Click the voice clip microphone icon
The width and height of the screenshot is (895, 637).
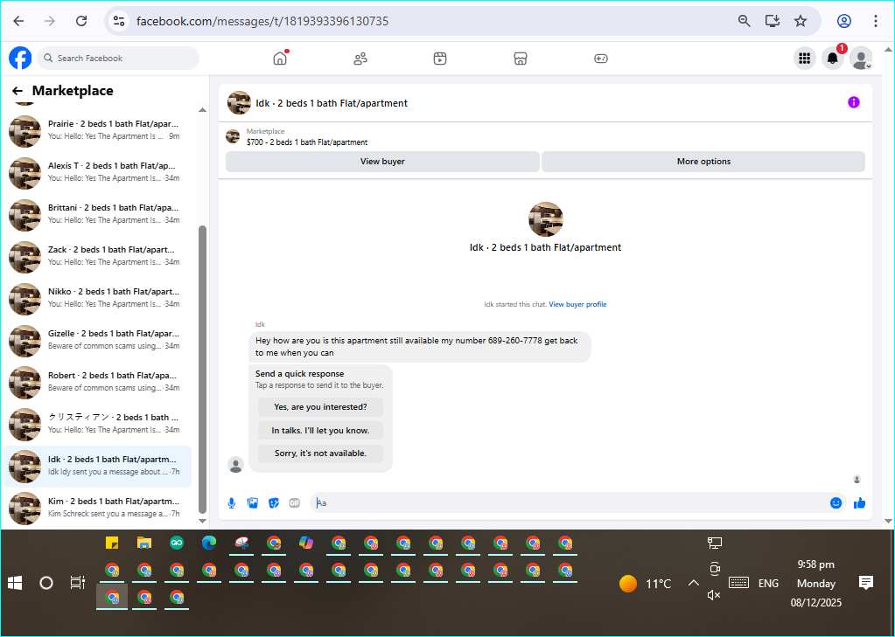[x=232, y=503]
